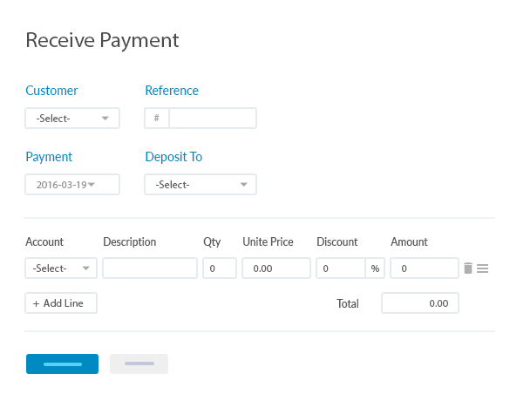The height and width of the screenshot is (401, 510).
Task: Focus the Description text field
Action: 150,268
